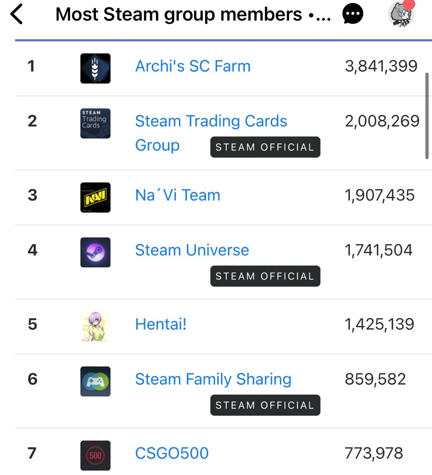Select the Na´Vi Team logo icon
Viewport: 432px width, 475px height.
click(x=95, y=197)
